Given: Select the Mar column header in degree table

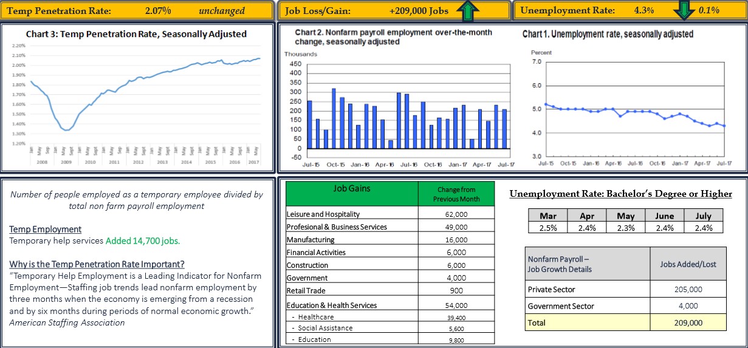Looking at the screenshot, I should pyautogui.click(x=549, y=216).
